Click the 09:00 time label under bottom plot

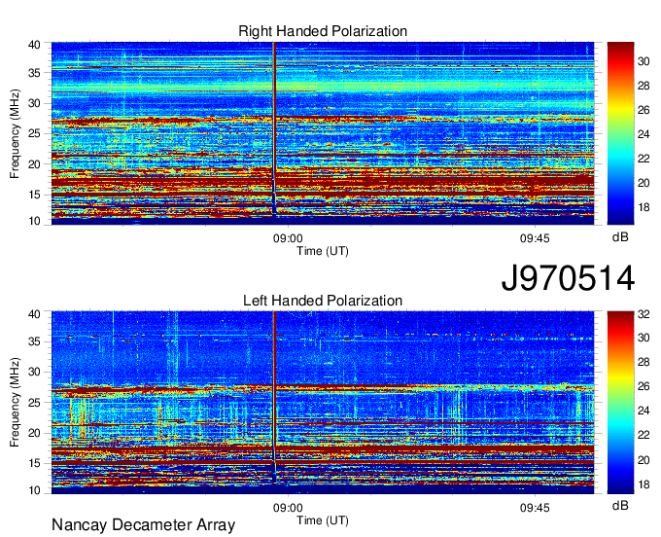pyautogui.click(x=288, y=508)
